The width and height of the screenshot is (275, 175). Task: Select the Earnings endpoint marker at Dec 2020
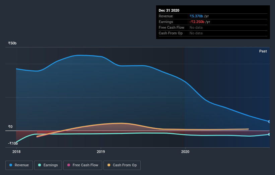(x=269, y=134)
